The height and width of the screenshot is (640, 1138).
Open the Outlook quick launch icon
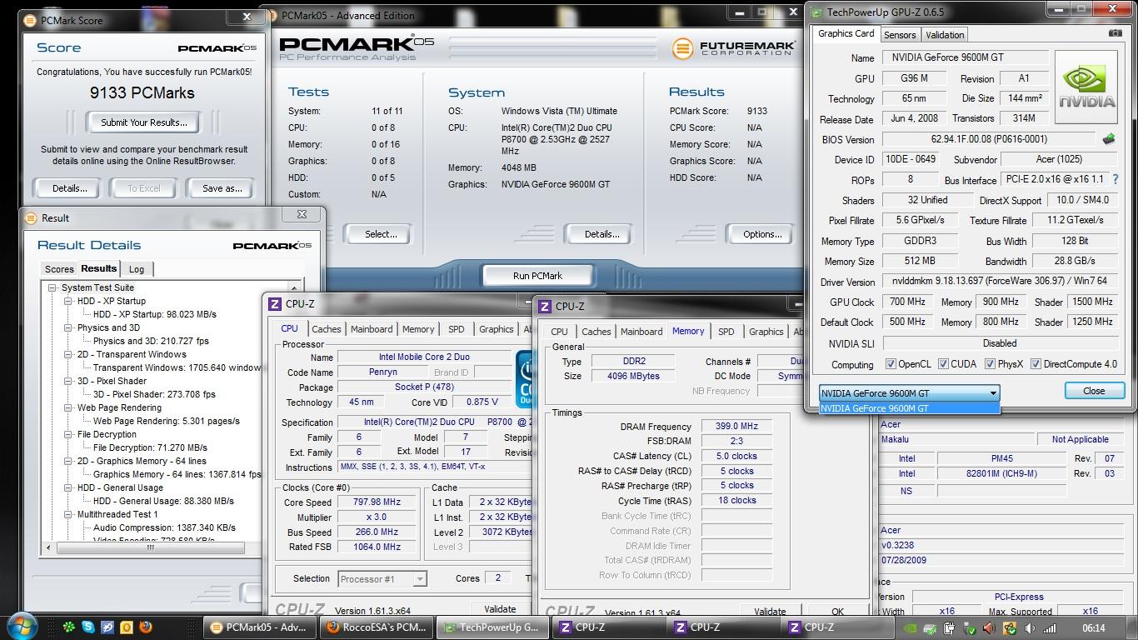point(127,627)
